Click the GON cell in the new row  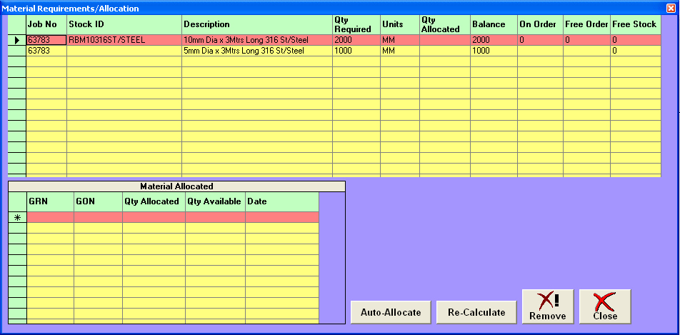(98, 217)
